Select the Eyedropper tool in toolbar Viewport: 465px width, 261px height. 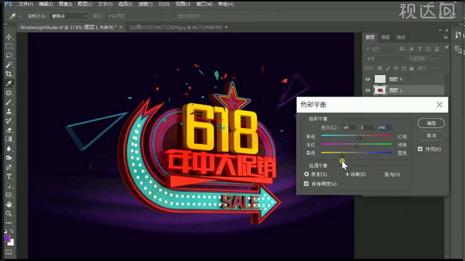pos(9,83)
